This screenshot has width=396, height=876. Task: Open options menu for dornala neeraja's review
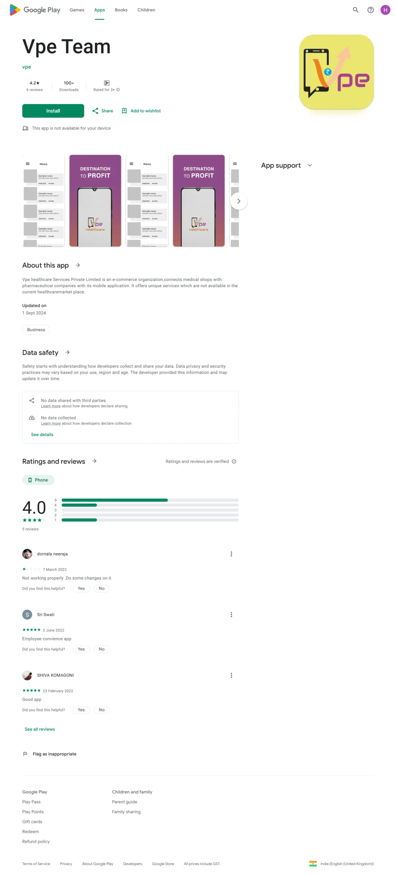pos(231,553)
